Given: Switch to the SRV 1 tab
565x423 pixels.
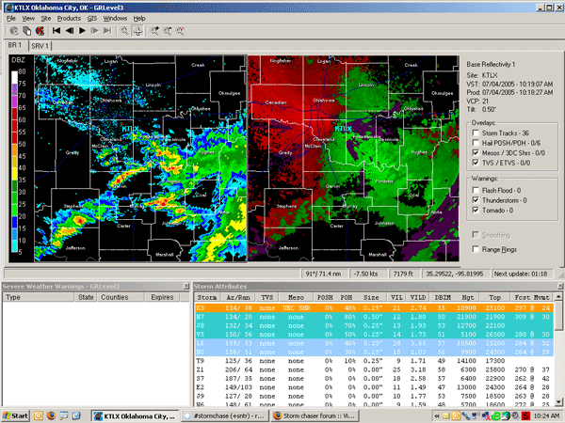Looking at the screenshot, I should (40, 45).
